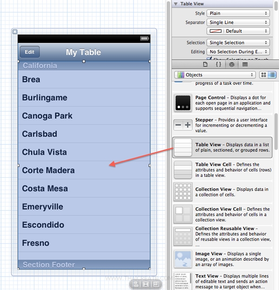Select the Emeryville table row

coord(84,206)
